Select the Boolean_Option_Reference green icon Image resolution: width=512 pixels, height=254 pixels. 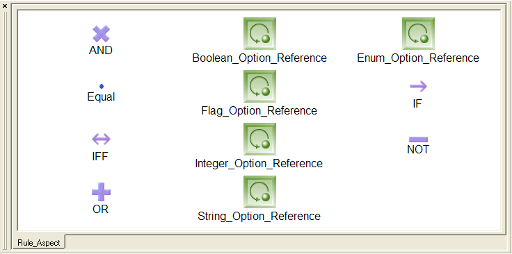259,33
